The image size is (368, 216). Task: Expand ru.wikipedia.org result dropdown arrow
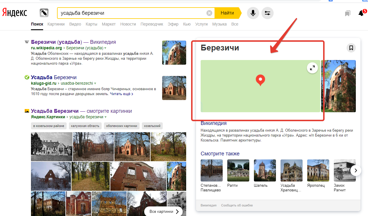click(105, 48)
